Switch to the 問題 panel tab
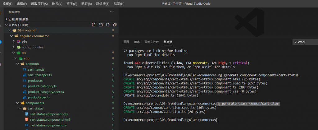The height and width of the screenshot is (130, 318). click(126, 42)
